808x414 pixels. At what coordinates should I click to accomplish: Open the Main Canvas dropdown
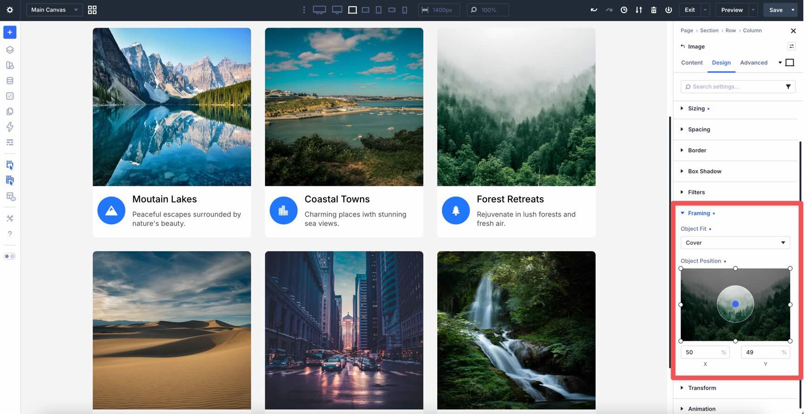tap(54, 10)
